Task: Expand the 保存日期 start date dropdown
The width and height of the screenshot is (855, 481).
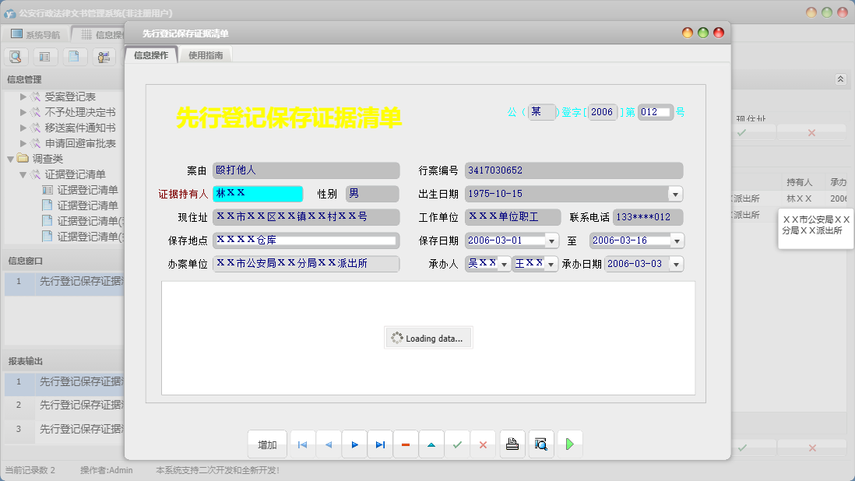Action: click(x=551, y=241)
